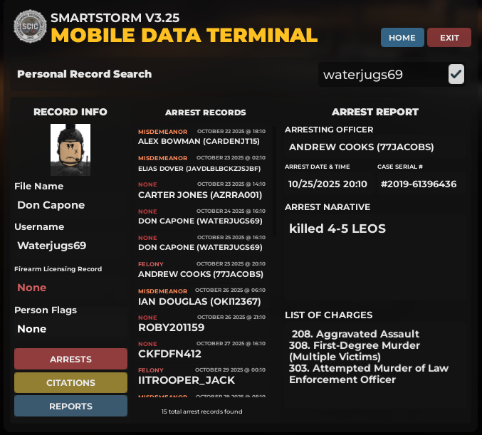
Task: Select Don Capone record from October 24
Action: tap(201, 216)
